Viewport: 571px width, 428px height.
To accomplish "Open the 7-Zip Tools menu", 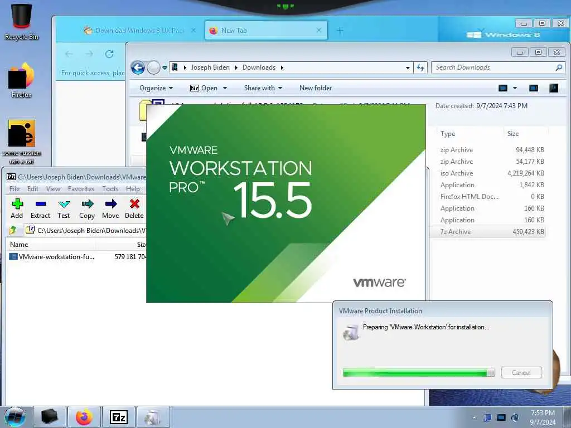I will pyautogui.click(x=110, y=188).
